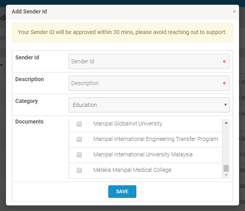Click the documents list scrollbar thumb
The image size is (245, 211).
pyautogui.click(x=226, y=168)
